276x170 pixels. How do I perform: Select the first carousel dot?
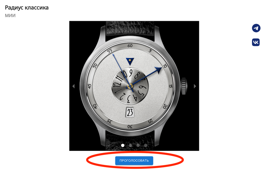tap(123, 145)
